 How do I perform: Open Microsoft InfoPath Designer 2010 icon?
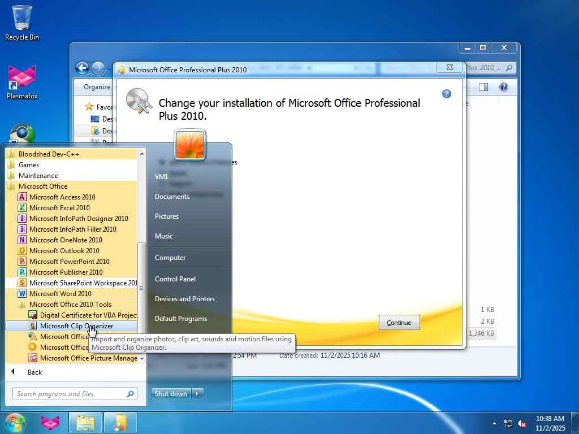(x=22, y=219)
